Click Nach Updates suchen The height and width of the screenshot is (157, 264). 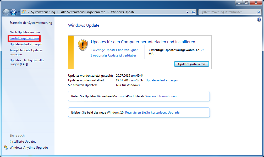[25, 32]
